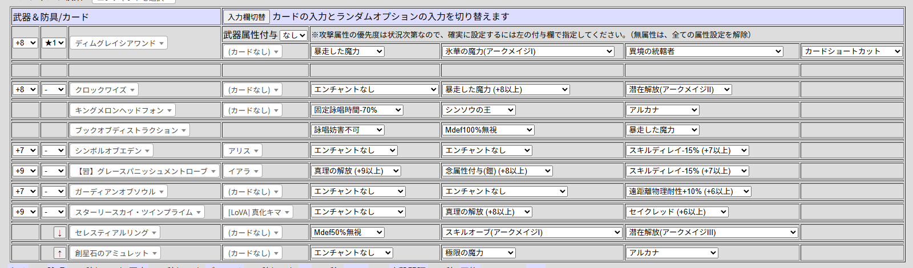Click the red down arrow beside セレスティアルリング
The image size is (913, 268).
point(59,233)
